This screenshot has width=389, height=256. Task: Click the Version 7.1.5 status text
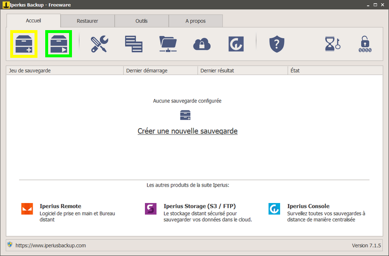pos(366,245)
